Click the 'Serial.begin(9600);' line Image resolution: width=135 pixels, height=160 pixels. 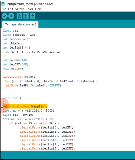tap(19, 77)
